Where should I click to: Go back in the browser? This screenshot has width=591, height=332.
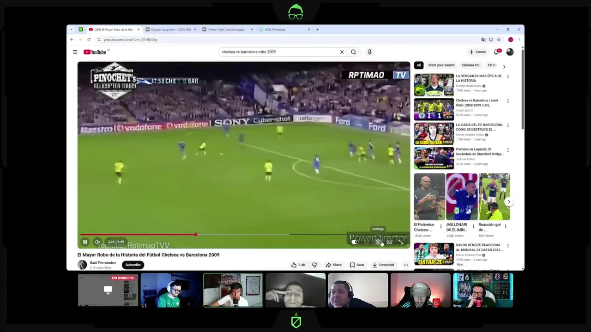click(72, 40)
